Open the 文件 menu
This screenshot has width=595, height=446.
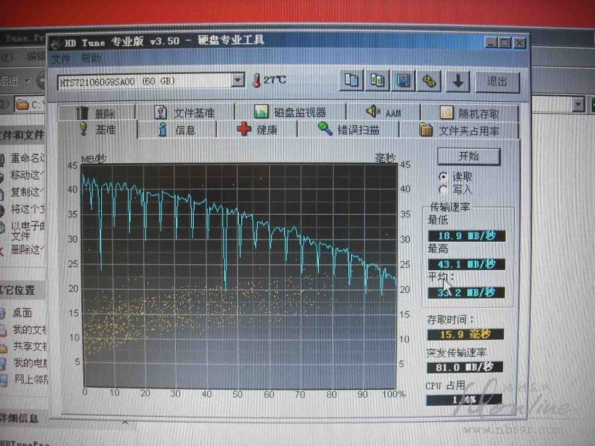[x=61, y=59]
